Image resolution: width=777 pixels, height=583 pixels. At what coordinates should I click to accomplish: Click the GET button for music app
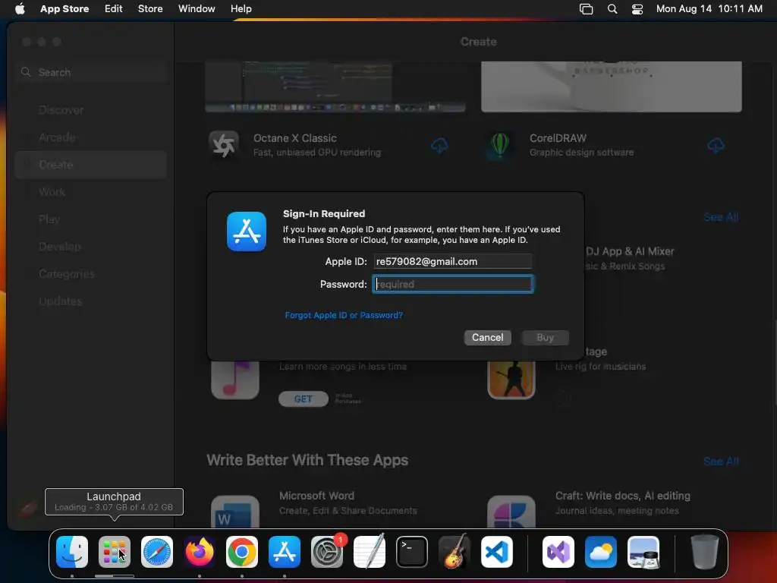(304, 399)
